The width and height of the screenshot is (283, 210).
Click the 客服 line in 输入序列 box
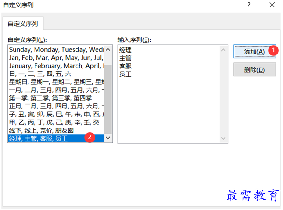125,66
